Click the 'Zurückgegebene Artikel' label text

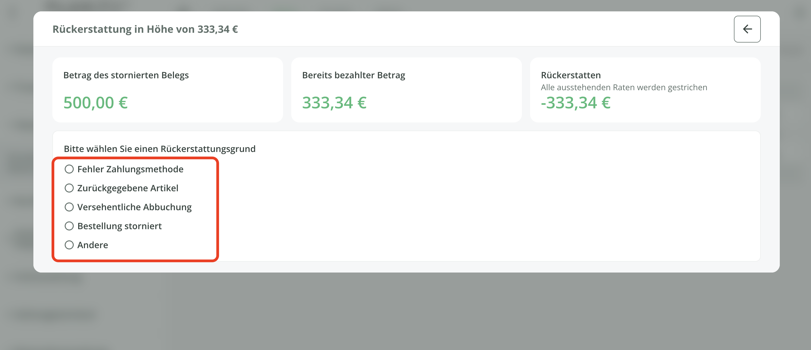click(128, 188)
